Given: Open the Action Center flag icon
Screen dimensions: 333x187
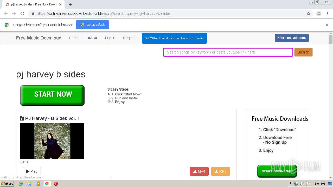Looking at the screenshot, I should coord(308,184).
